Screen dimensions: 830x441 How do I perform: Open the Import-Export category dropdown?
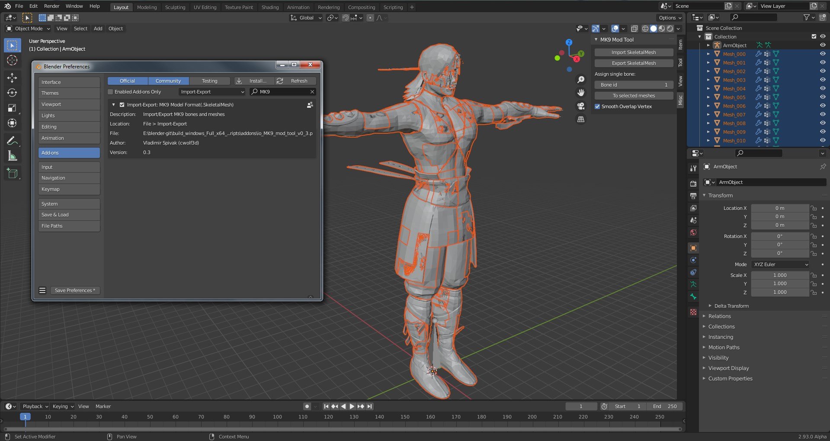click(212, 92)
